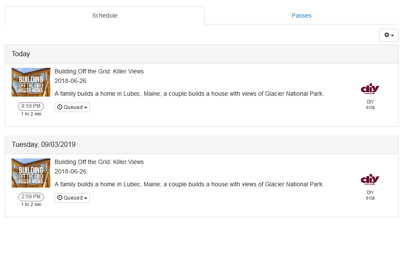Click the Tuesday, 09/03/2019 section header

43,145
